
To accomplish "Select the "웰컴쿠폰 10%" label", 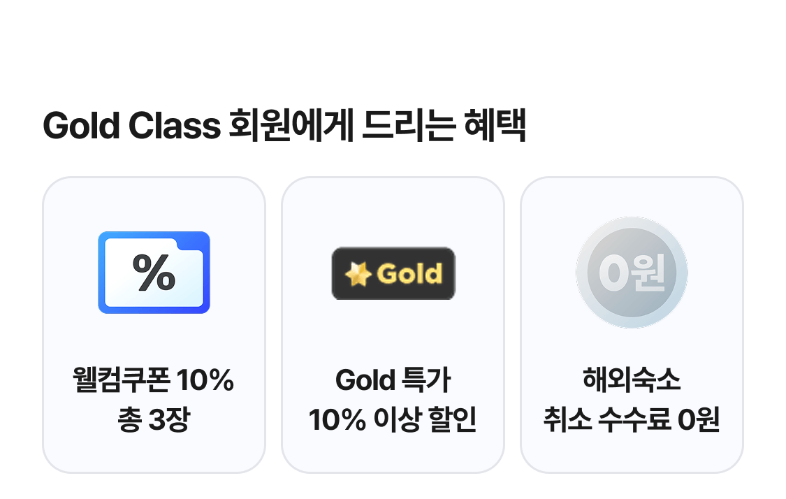I will [x=153, y=381].
